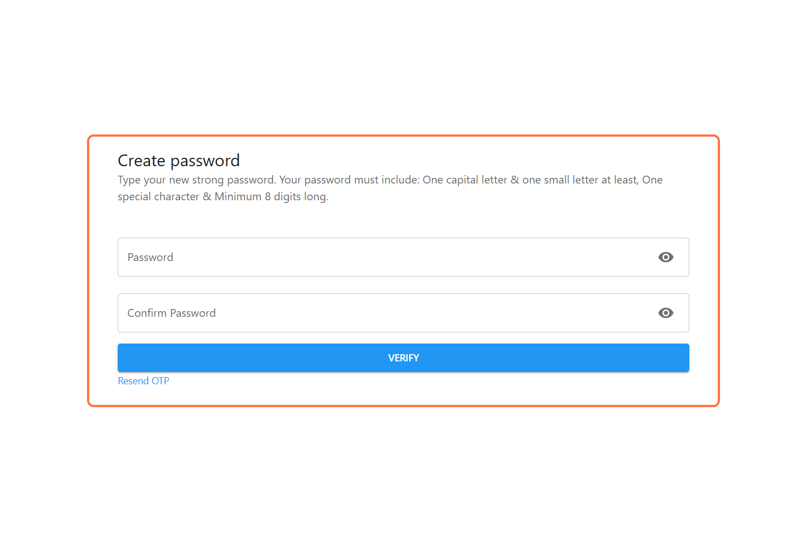
Task: Place cursor in the first password box
Action: pyautogui.click(x=385, y=257)
